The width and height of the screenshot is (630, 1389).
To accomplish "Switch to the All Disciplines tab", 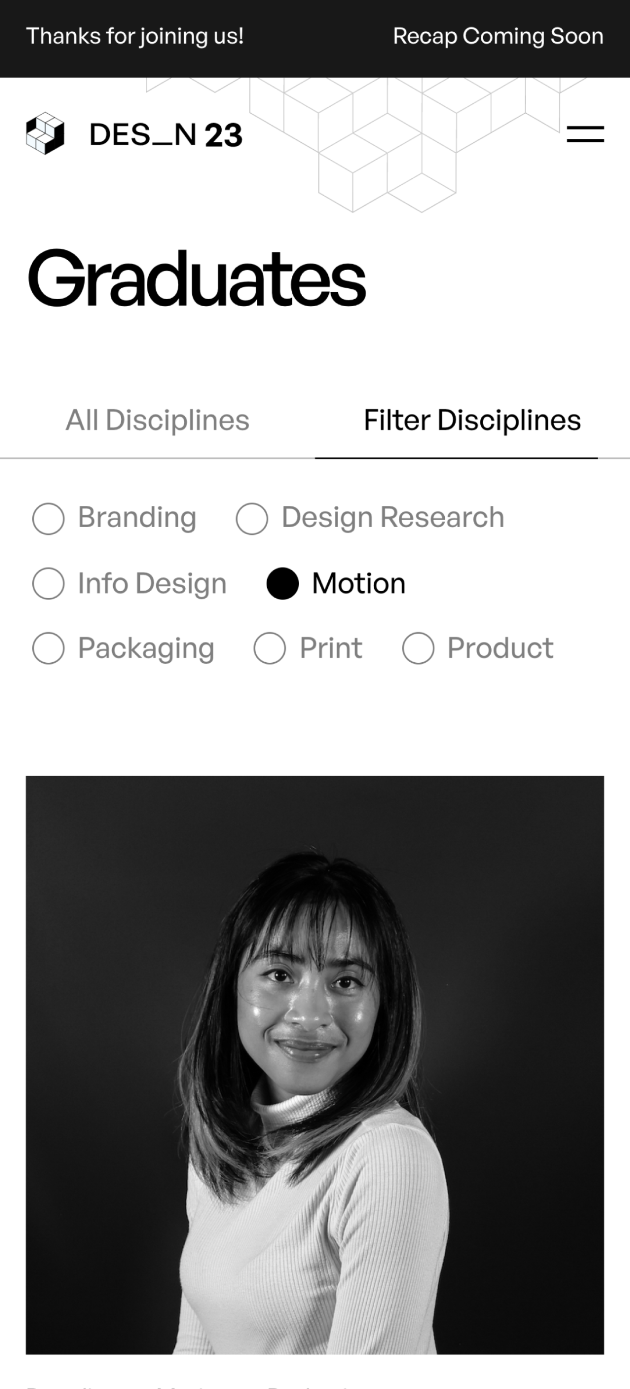I will click(x=157, y=420).
